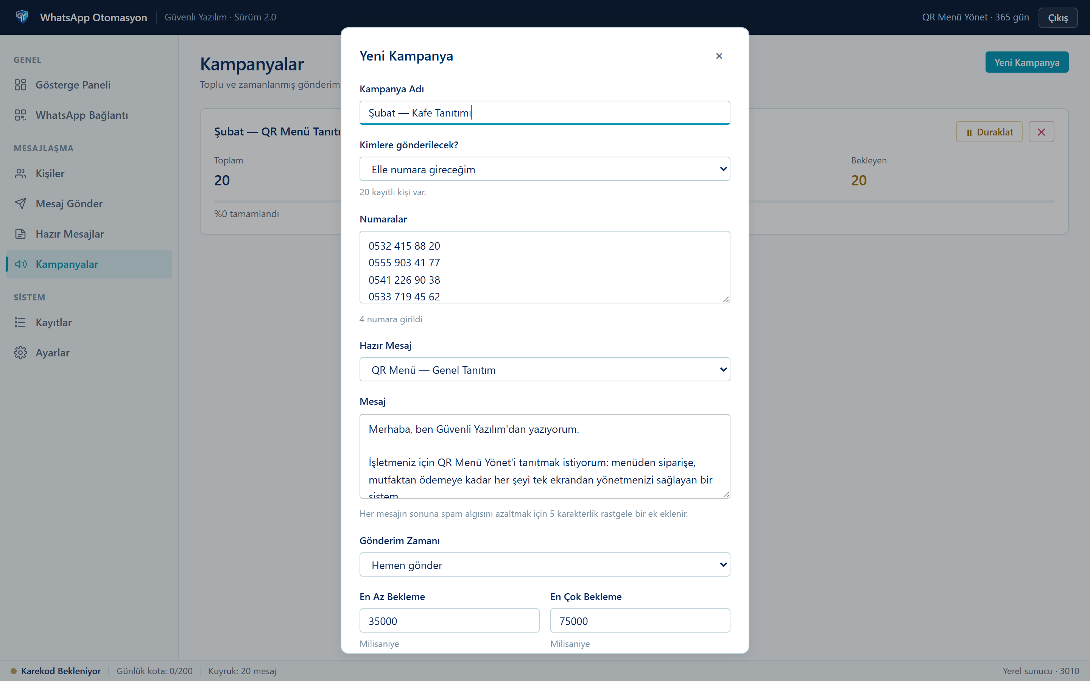This screenshot has height=681, width=1090.
Task: Click the shield logo in the header
Action: coord(22,17)
